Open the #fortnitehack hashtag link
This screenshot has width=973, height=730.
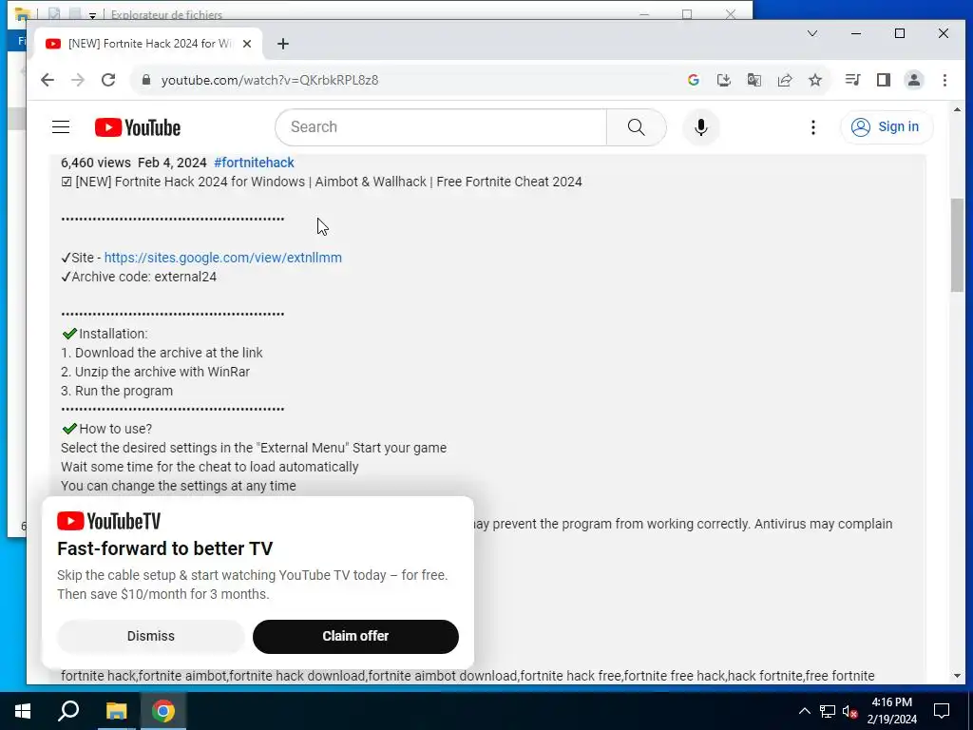point(254,163)
